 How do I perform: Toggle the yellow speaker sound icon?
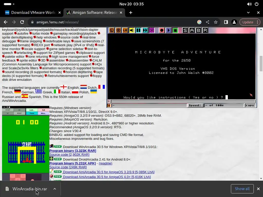coord(132,30)
